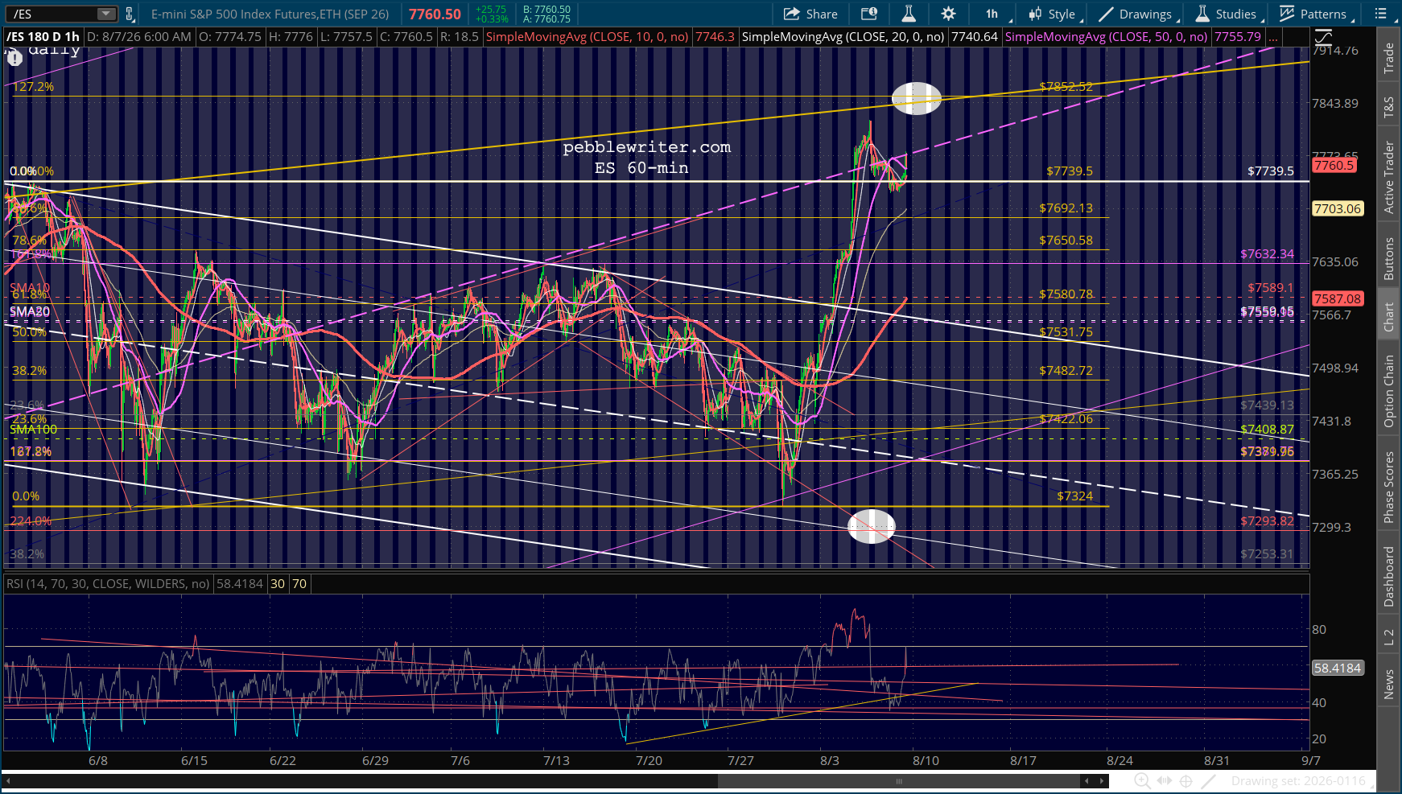The height and width of the screenshot is (794, 1402).
Task: Click the Patterns chart icon
Action: (1287, 14)
